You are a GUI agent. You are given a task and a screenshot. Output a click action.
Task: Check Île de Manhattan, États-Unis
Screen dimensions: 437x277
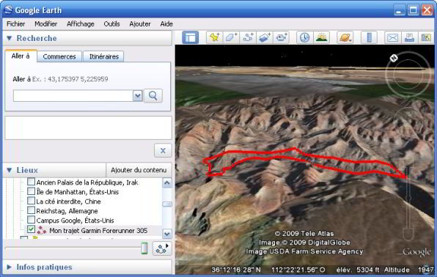click(32, 191)
